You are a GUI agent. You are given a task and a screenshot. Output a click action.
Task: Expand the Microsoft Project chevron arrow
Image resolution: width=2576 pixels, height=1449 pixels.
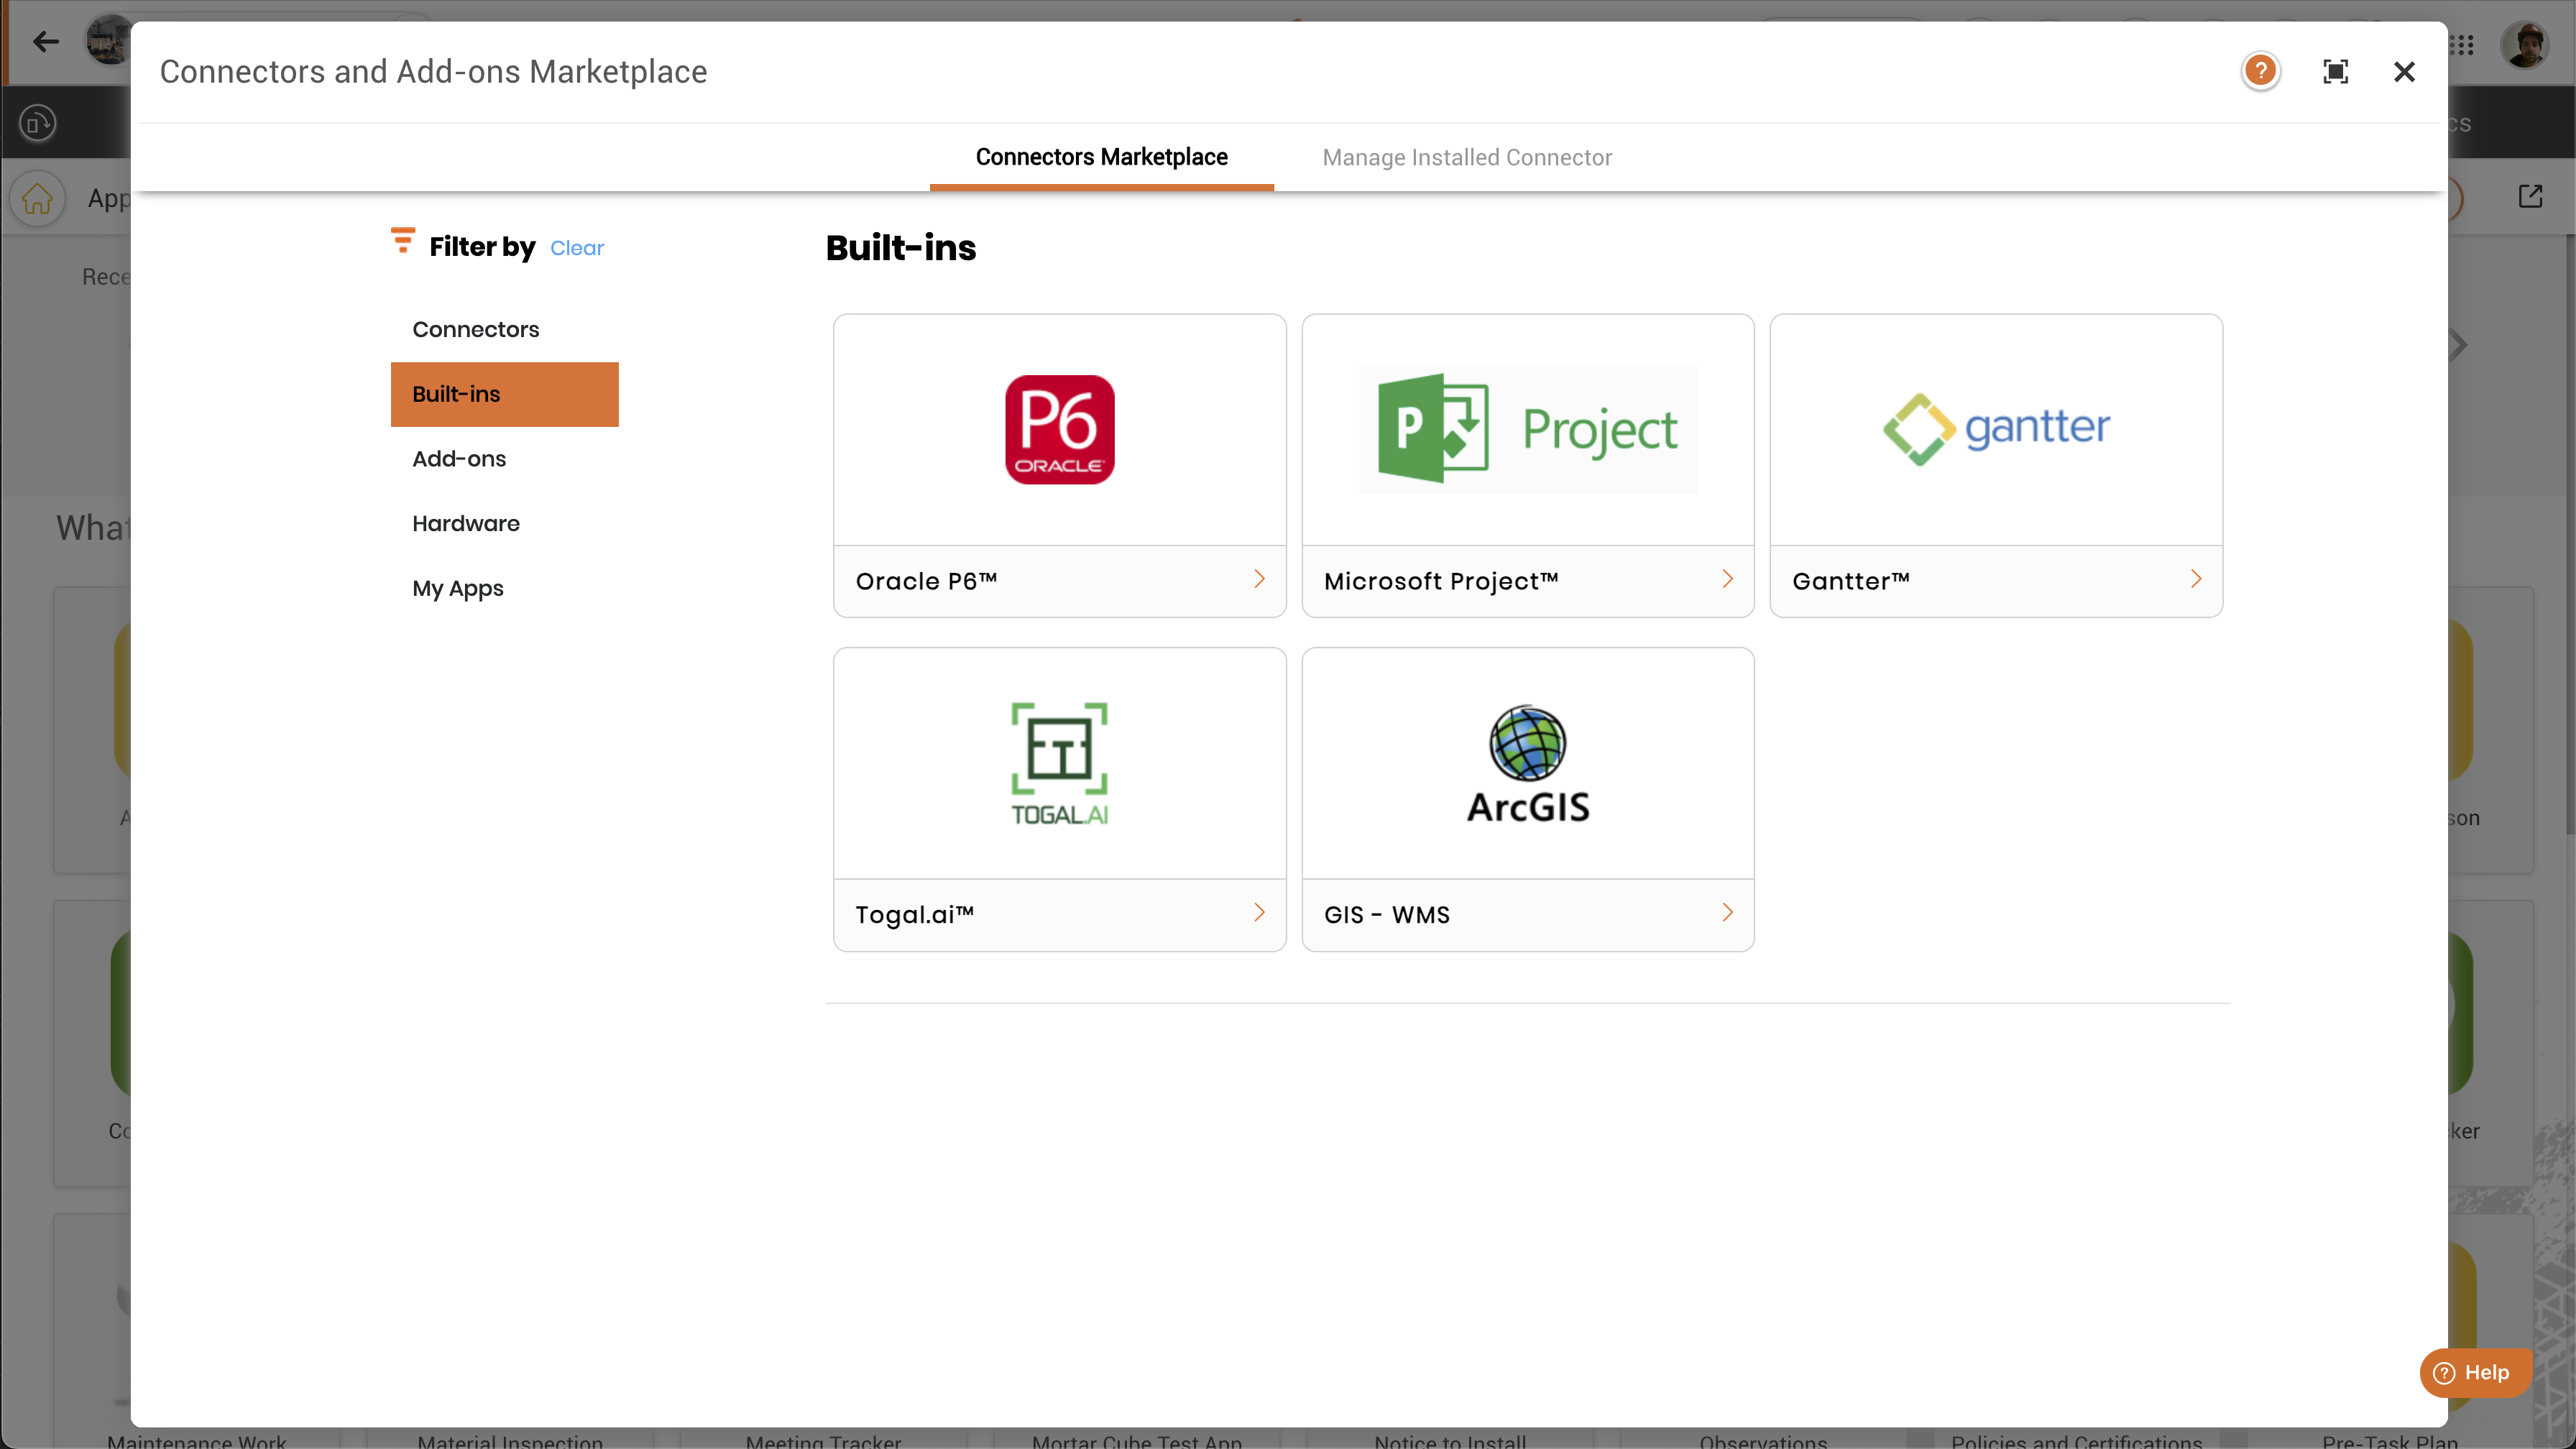1727,579
